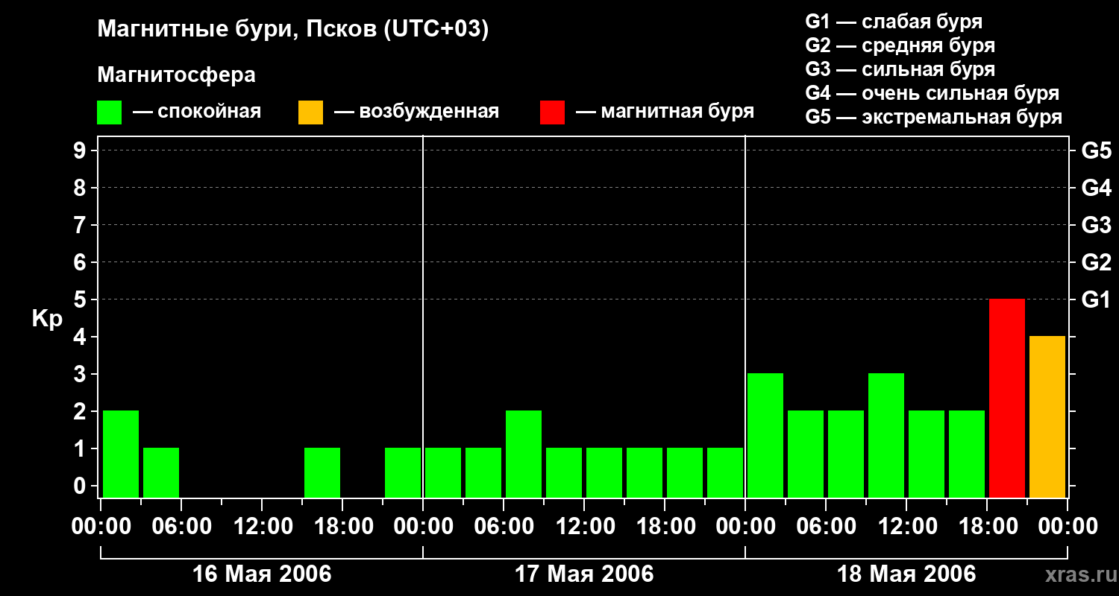
Task: Click the first green Kp 3 bar on 18 Мая
Action: point(765,435)
